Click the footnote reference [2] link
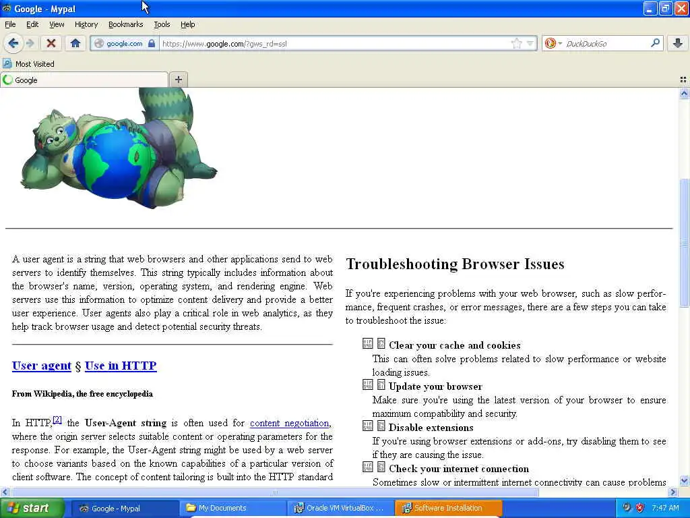Viewport: 690px width, 518px height. click(x=57, y=420)
